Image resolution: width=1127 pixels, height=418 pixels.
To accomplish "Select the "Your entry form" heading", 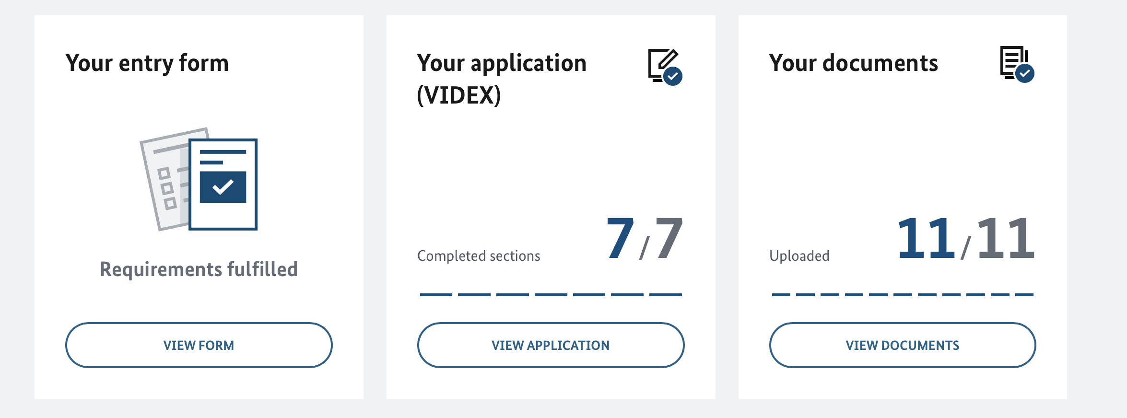I will pos(147,63).
